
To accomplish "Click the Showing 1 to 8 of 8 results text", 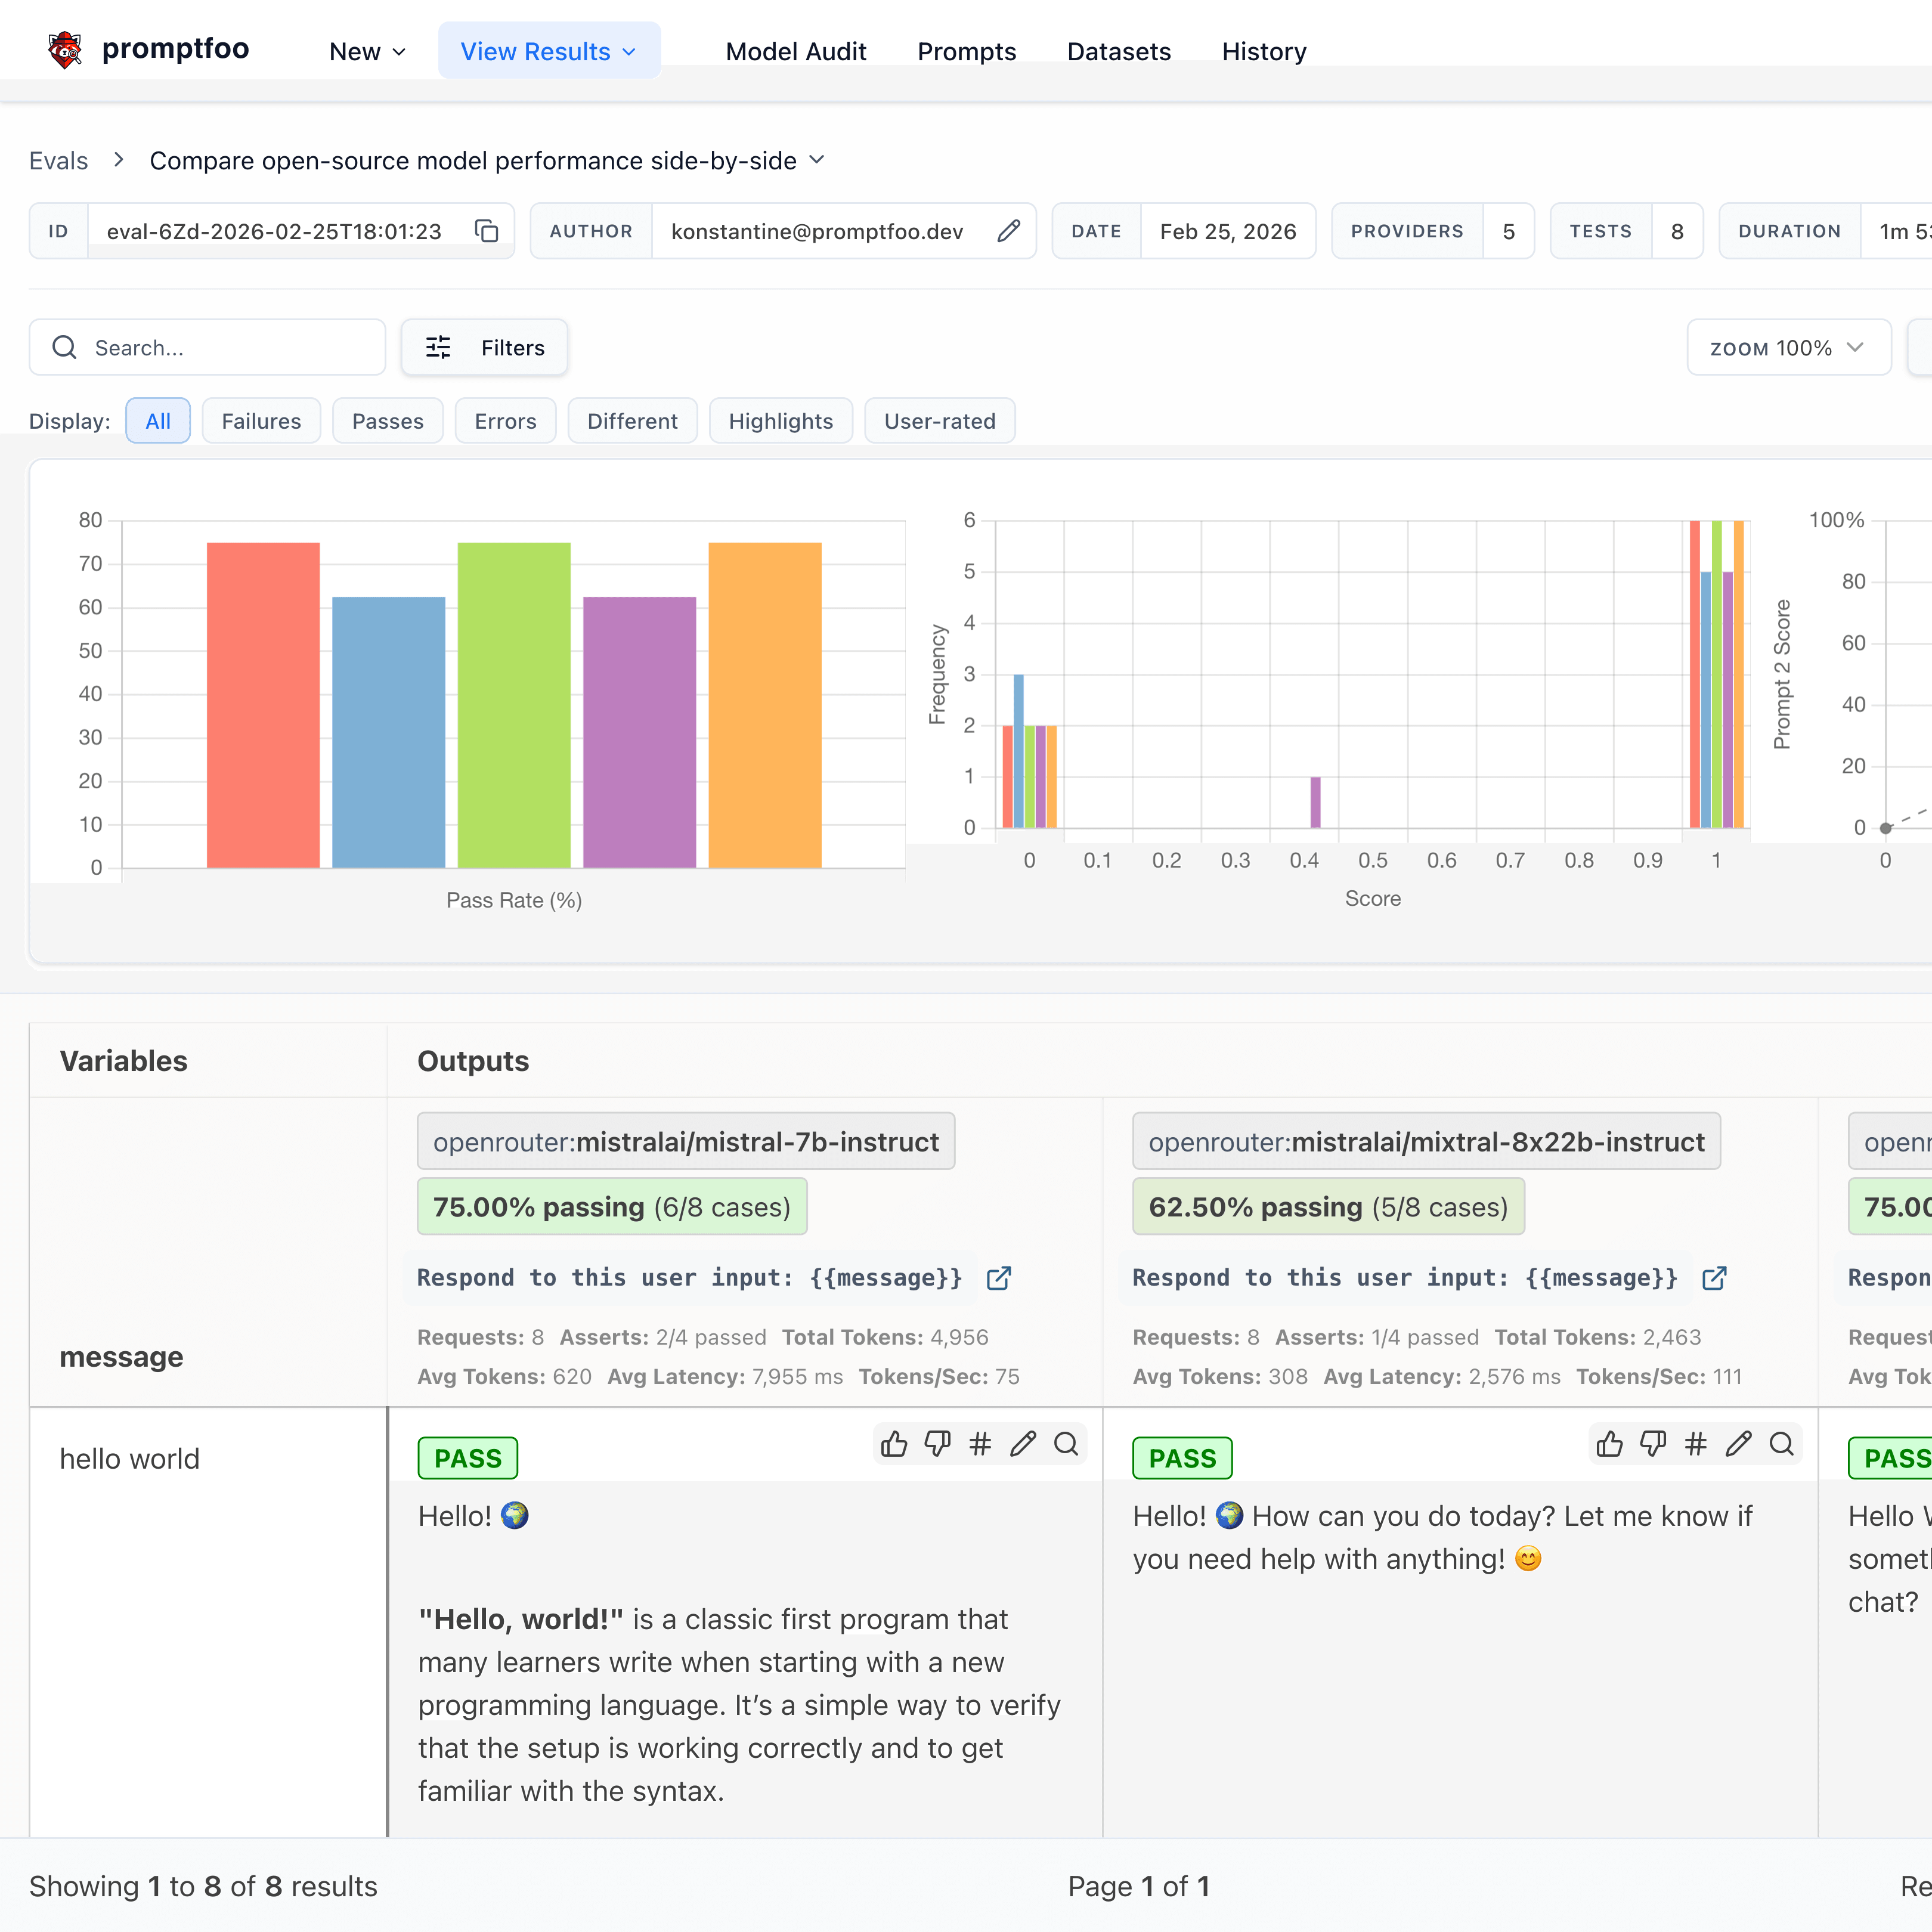I will [203, 1886].
